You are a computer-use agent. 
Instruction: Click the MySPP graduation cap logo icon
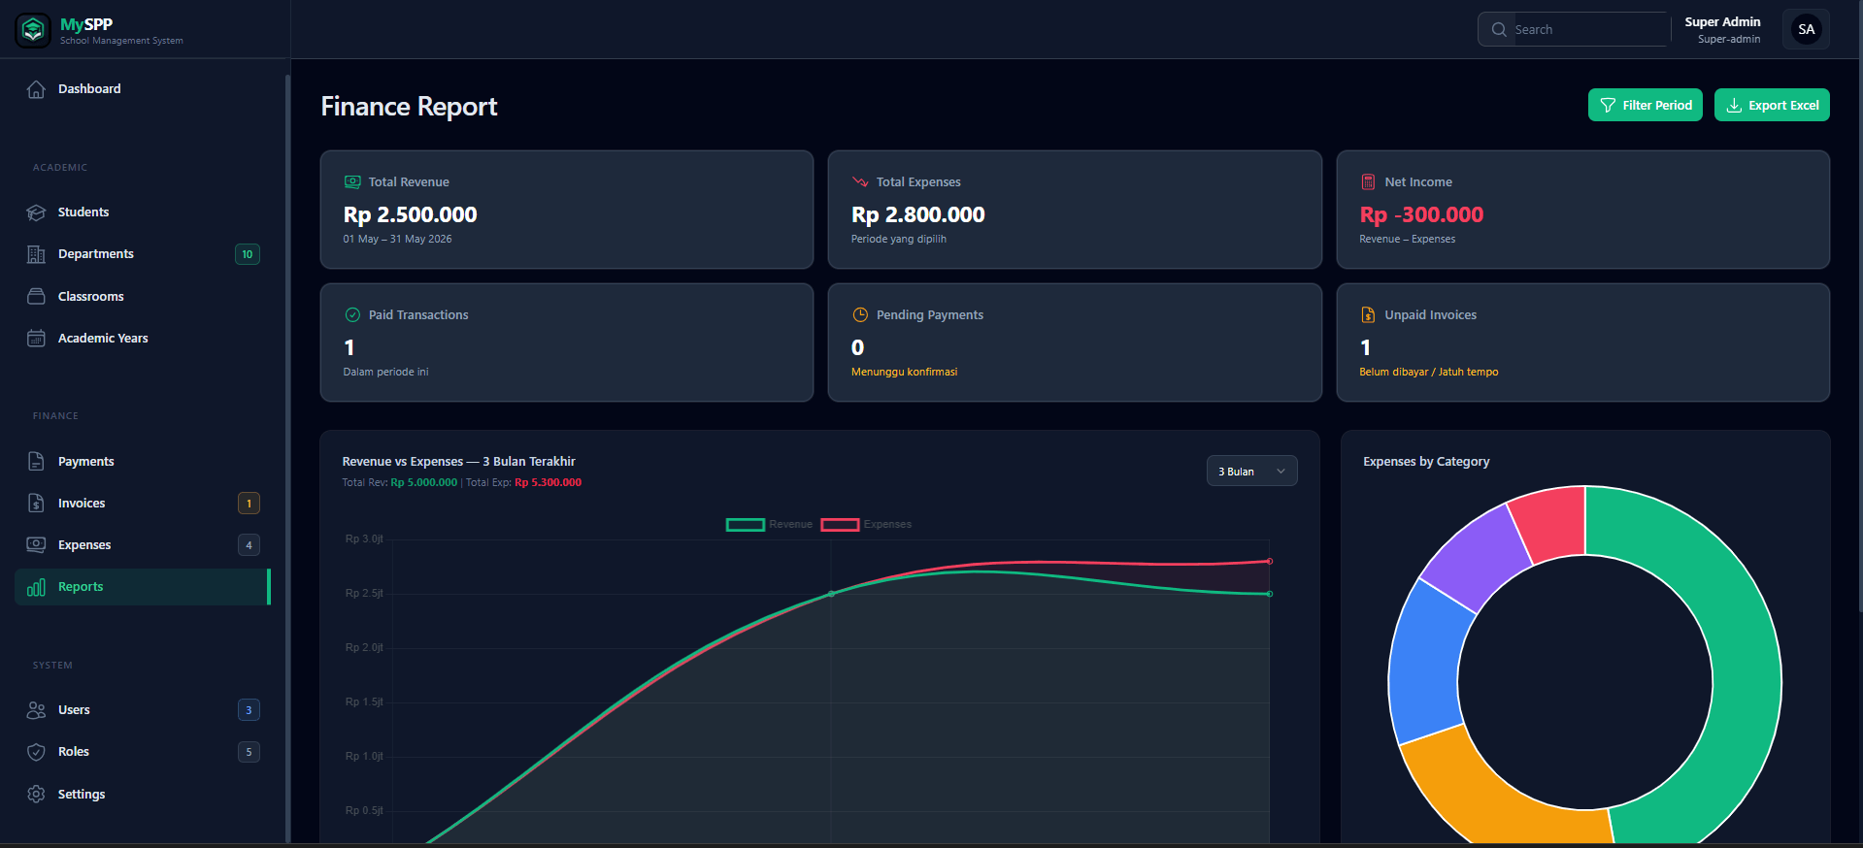[33, 30]
